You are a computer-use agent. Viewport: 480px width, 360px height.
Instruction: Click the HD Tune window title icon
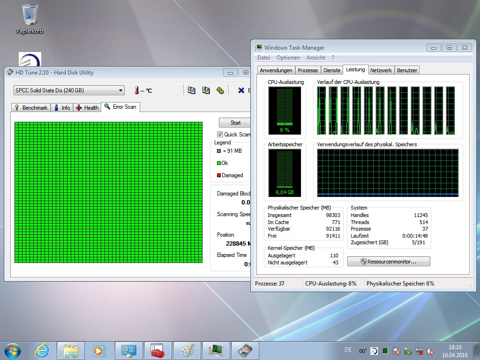(x=10, y=72)
